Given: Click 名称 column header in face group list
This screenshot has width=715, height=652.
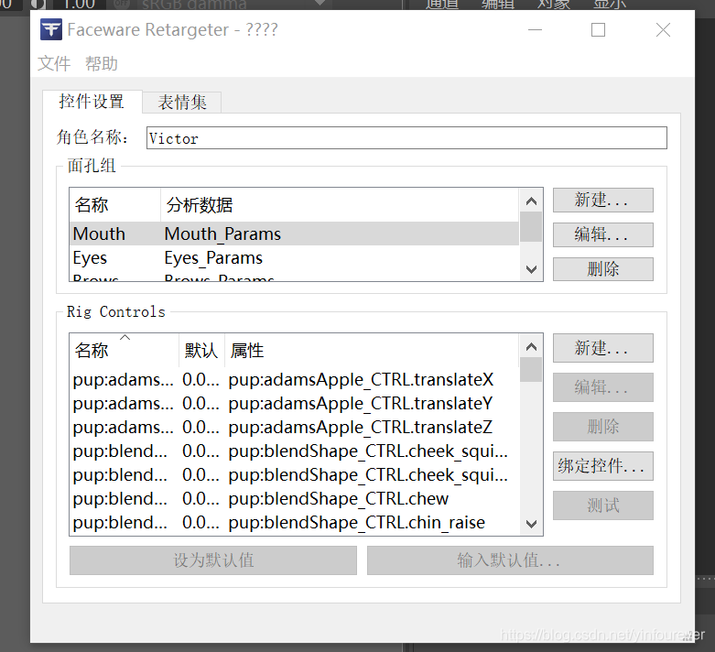Looking at the screenshot, I should (115, 205).
